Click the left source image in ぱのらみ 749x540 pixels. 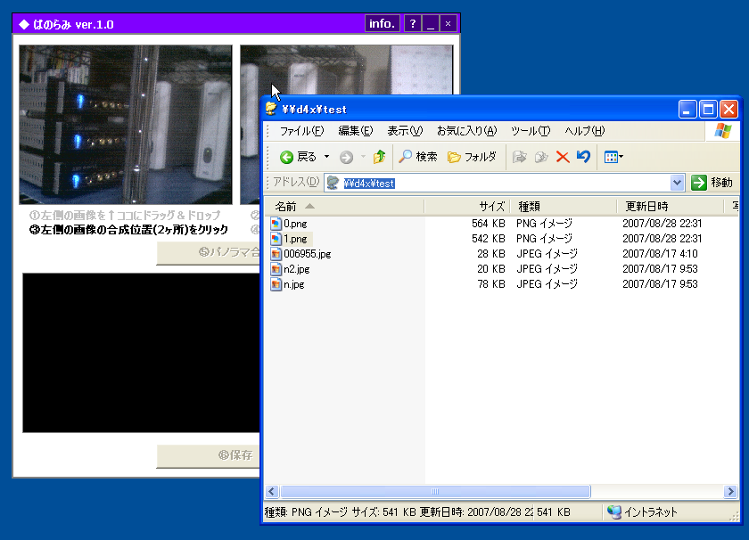(x=126, y=125)
